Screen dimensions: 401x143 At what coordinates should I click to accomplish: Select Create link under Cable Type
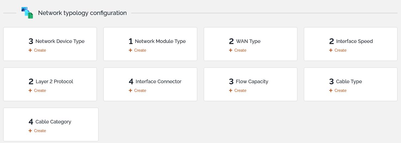340,91
